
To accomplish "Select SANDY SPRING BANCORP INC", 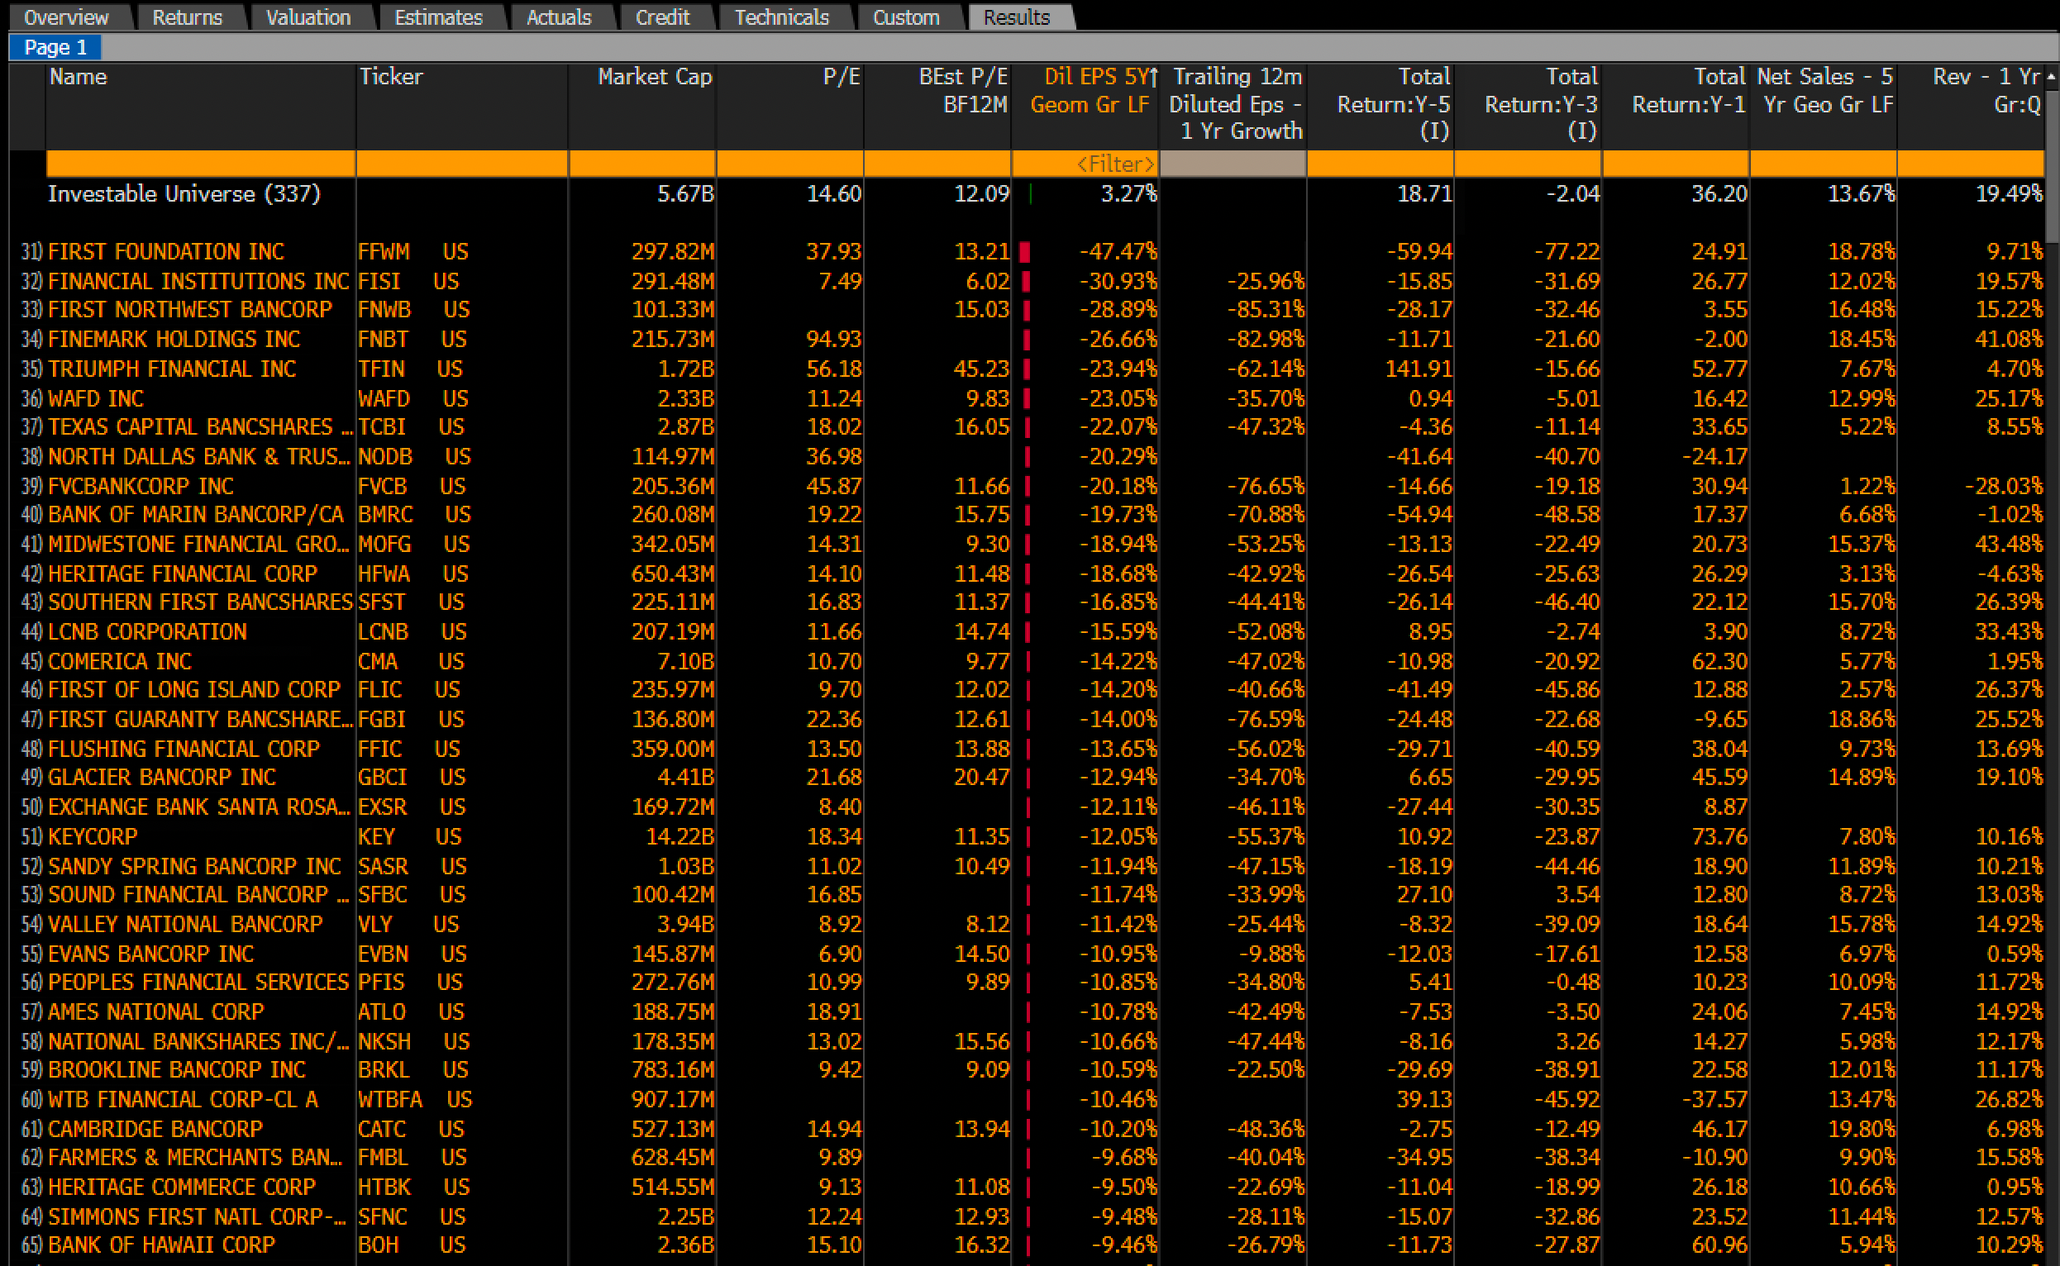I will 194,866.
